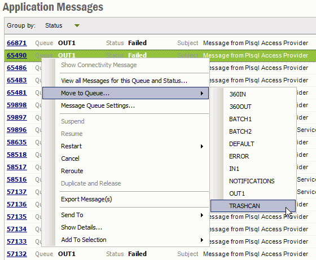Expand the Restart submenu arrow
The height and width of the screenshot is (260, 316).
click(x=202, y=146)
